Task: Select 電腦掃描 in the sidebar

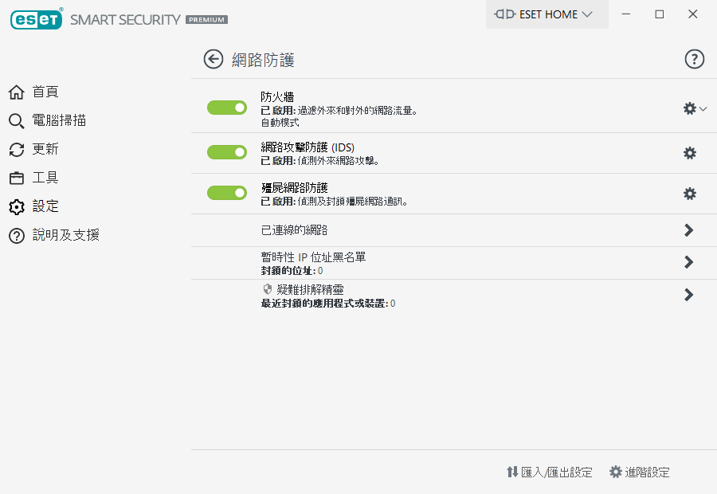Action: [58, 121]
